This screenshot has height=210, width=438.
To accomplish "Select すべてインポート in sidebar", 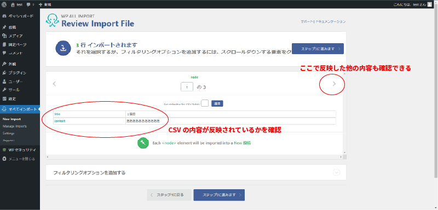I will (x=20, y=109).
